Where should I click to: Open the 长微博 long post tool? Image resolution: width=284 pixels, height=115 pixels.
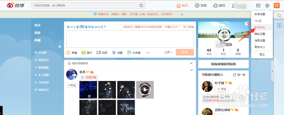(x=134, y=52)
